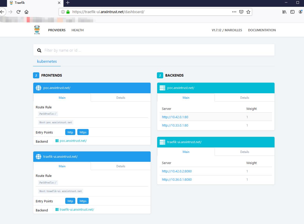Click the server stack icon on traefik-ui.anxintrust.net backend header
This screenshot has width=304, height=224.
[162, 142]
